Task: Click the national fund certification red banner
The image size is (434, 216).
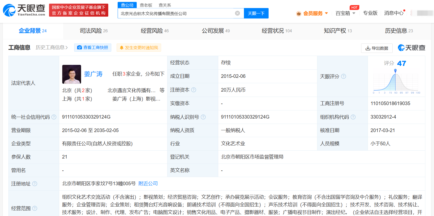Action: tap(79, 10)
